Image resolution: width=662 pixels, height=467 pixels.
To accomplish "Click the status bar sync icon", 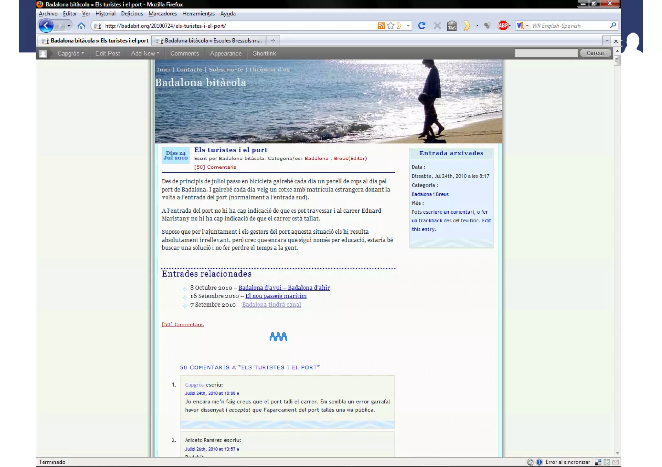I will 530,462.
